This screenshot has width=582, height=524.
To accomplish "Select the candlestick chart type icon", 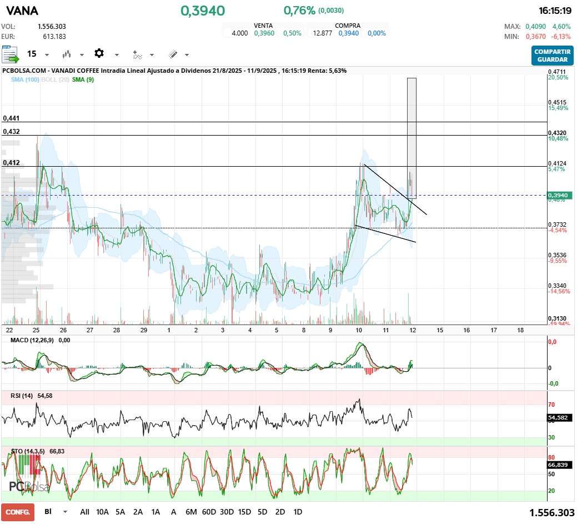I will 67,54.
